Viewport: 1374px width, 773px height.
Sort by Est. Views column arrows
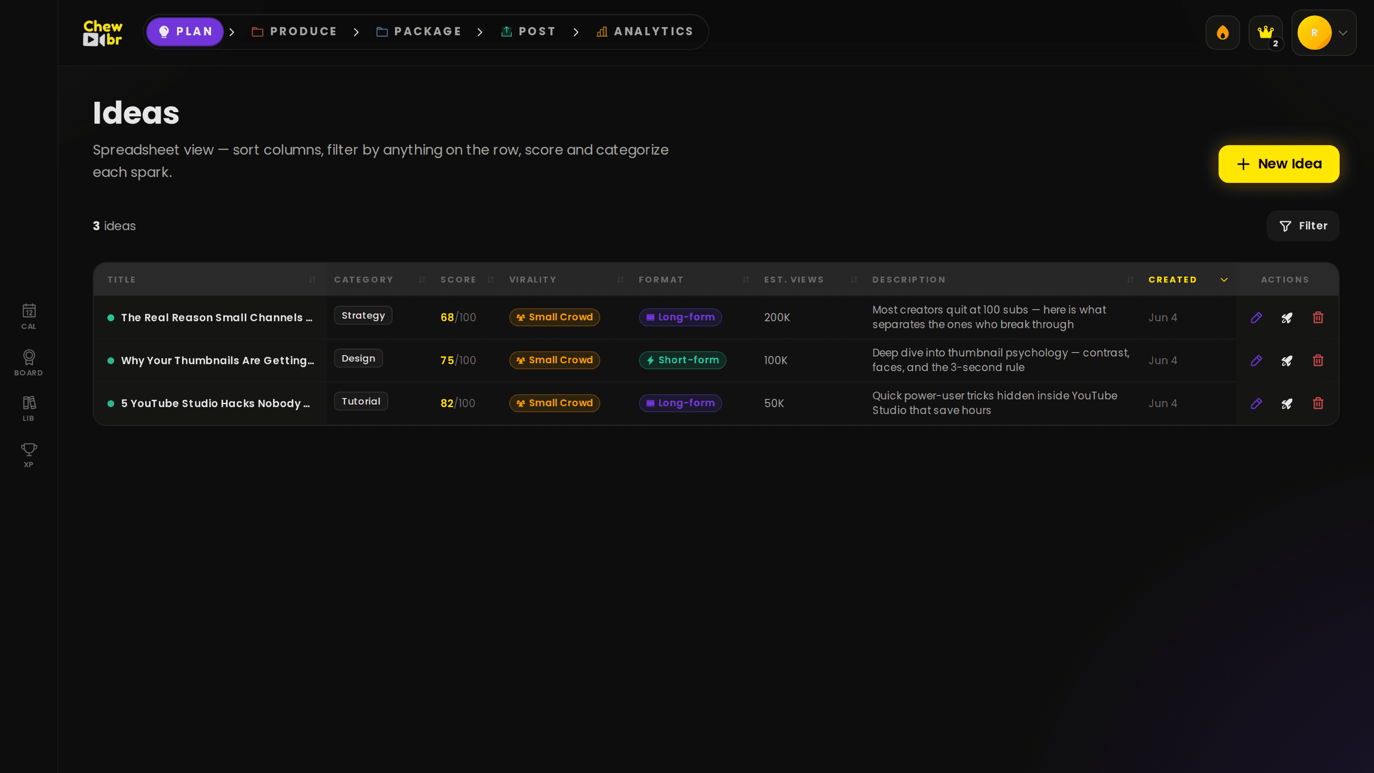click(x=854, y=280)
